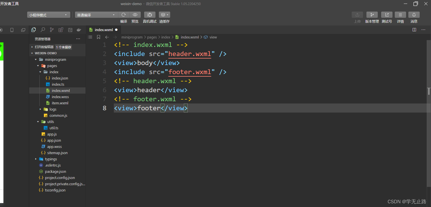431x207 pixels.
Task: Click the detach simulator window icon
Action: 23,30
